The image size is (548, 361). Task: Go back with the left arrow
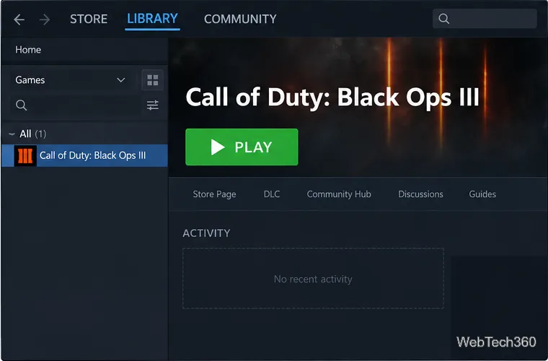click(x=19, y=19)
